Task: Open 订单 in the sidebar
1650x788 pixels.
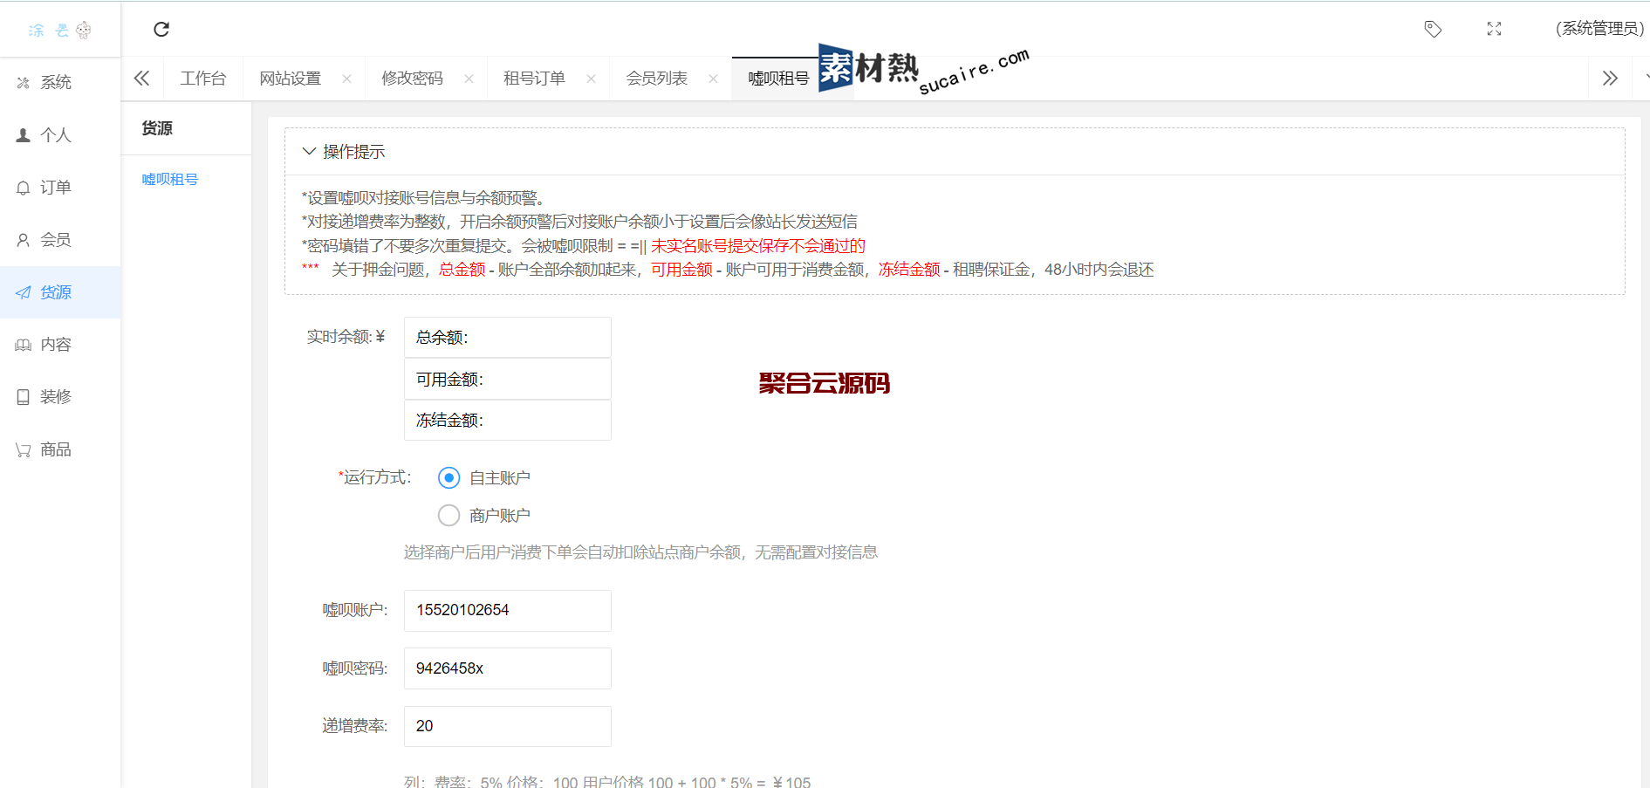Action: click(60, 188)
